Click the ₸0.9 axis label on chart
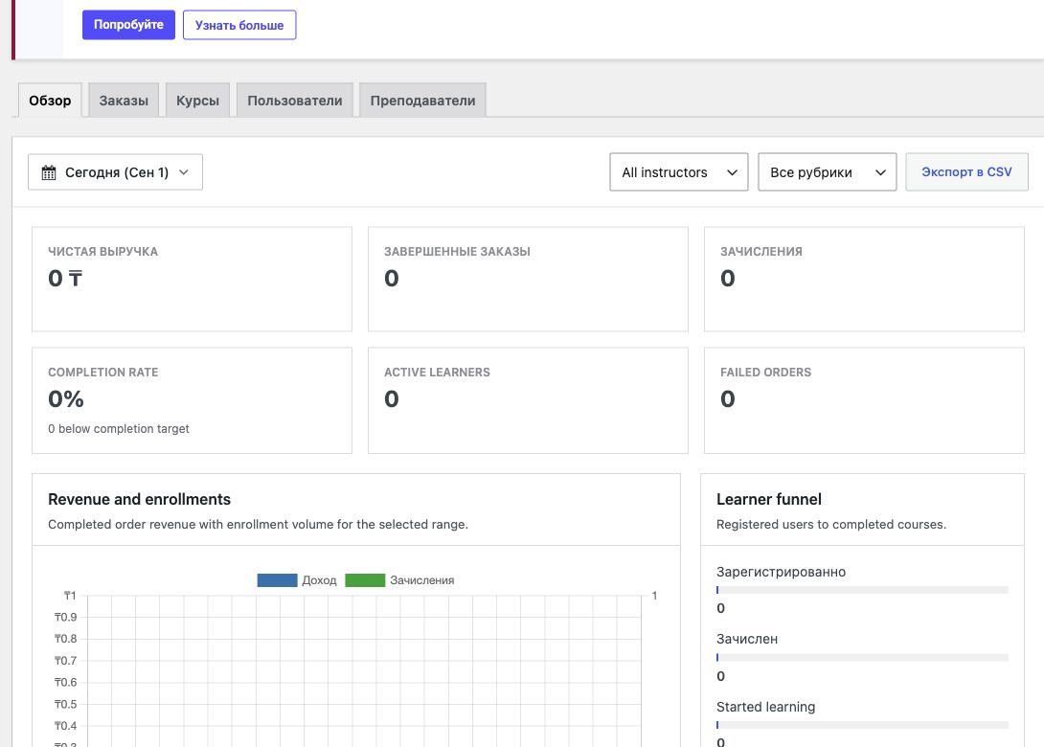The height and width of the screenshot is (747, 1044). (x=65, y=617)
